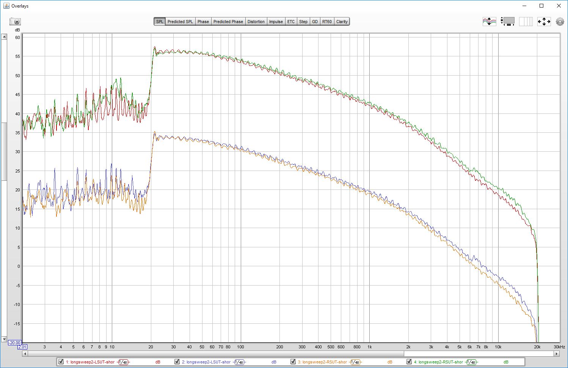568x368 pixels.
Task: Click the red 1/48 smoothing indicator
Action: [x=123, y=362]
